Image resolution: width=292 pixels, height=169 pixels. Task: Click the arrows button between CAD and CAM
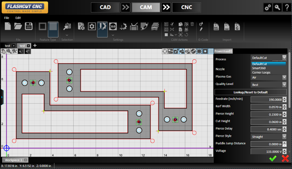pyautogui.click(x=125, y=7)
